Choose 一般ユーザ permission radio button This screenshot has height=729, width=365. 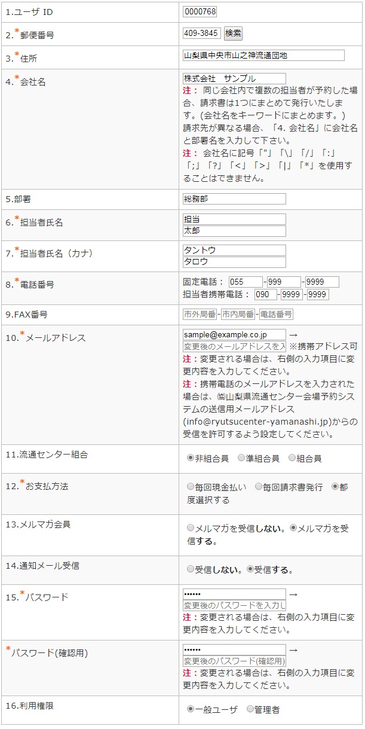coord(191,709)
